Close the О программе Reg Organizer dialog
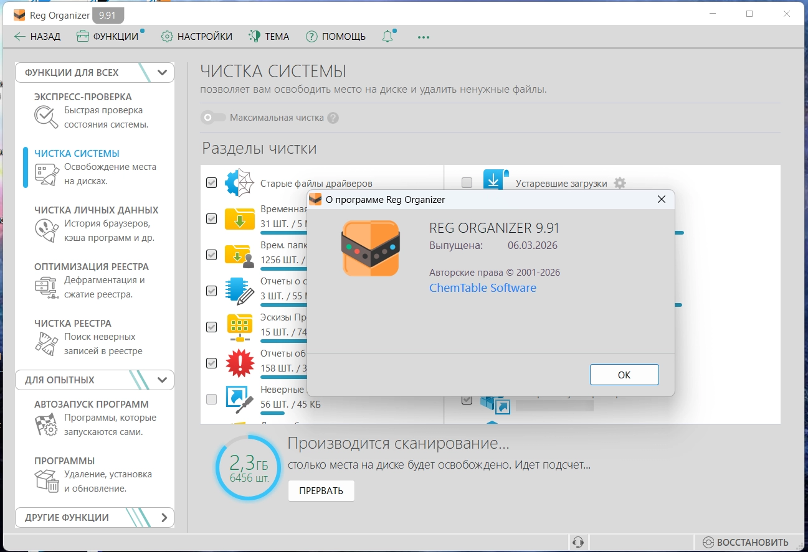 click(662, 200)
